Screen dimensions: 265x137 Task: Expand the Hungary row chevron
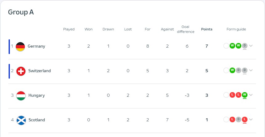point(251,95)
